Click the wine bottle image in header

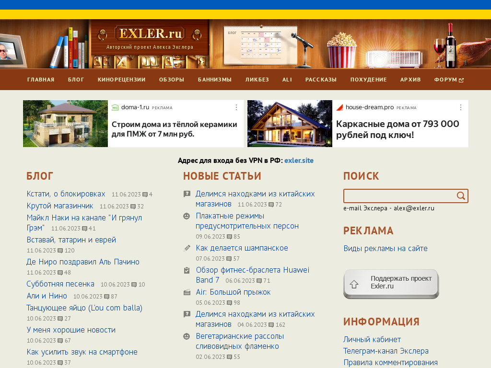[x=451, y=46]
